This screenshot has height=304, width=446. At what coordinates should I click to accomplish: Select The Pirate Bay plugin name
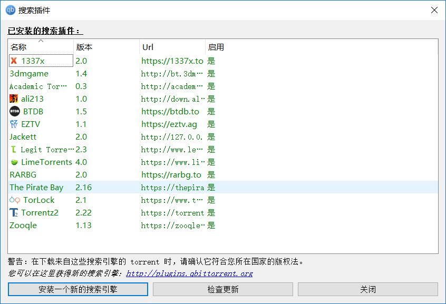[36, 187]
